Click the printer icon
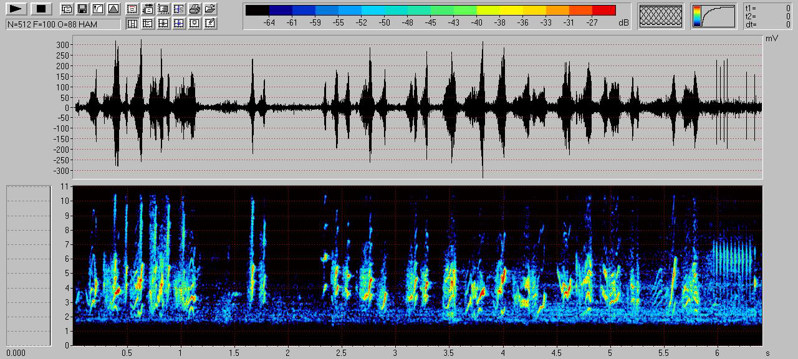 tap(195, 9)
